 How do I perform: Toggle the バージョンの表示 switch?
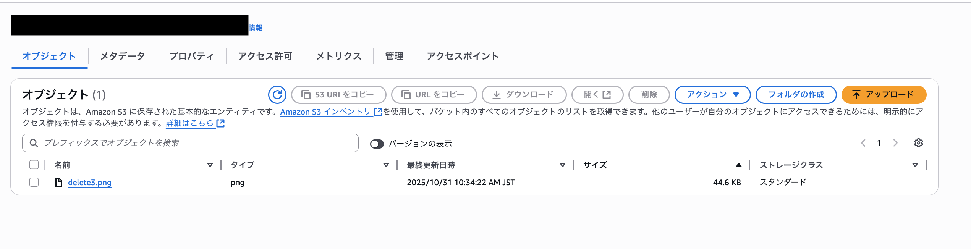[377, 144]
